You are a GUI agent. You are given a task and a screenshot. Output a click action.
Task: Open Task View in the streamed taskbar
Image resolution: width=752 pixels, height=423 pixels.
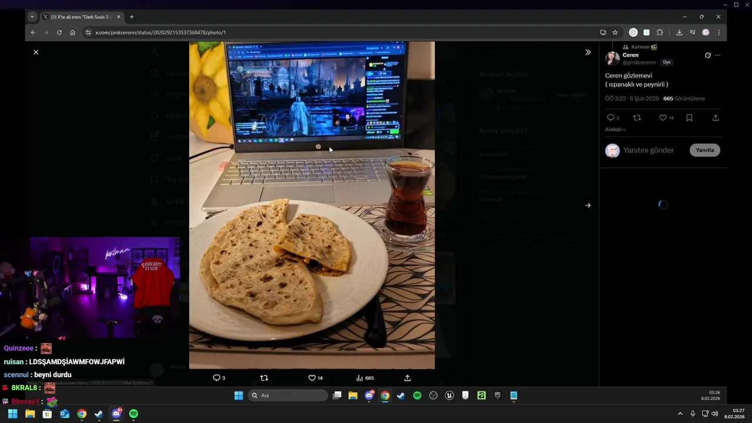tap(337, 395)
